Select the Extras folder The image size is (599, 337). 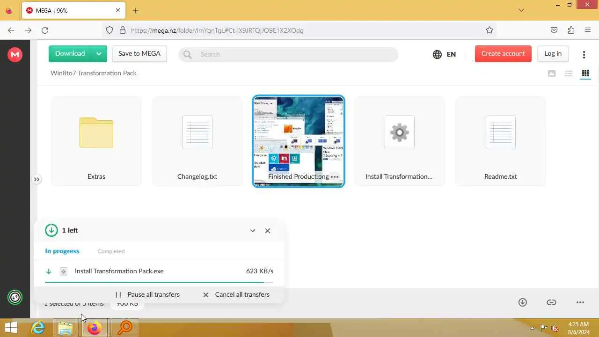point(96,141)
